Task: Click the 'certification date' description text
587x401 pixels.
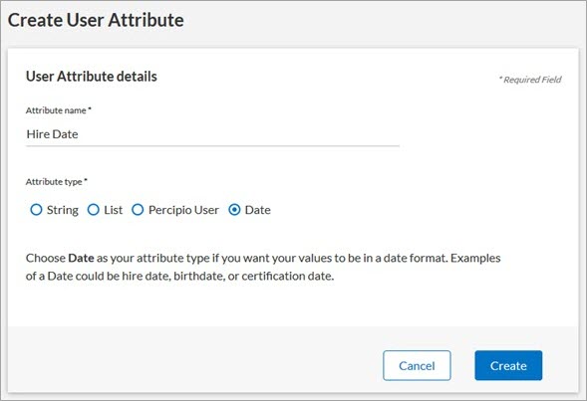Action: [287, 277]
